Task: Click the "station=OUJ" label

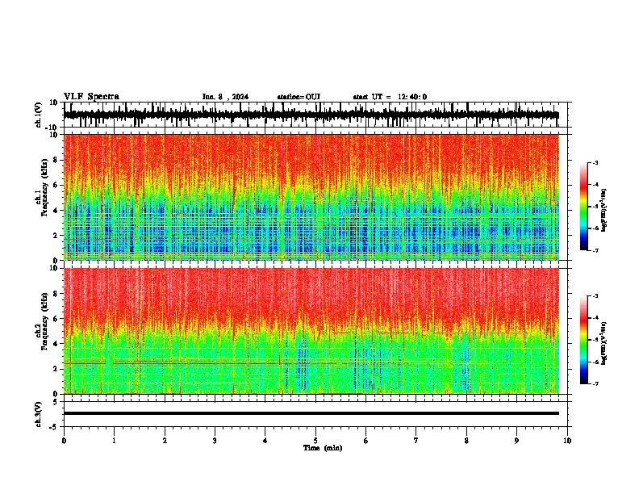Action: [x=299, y=97]
